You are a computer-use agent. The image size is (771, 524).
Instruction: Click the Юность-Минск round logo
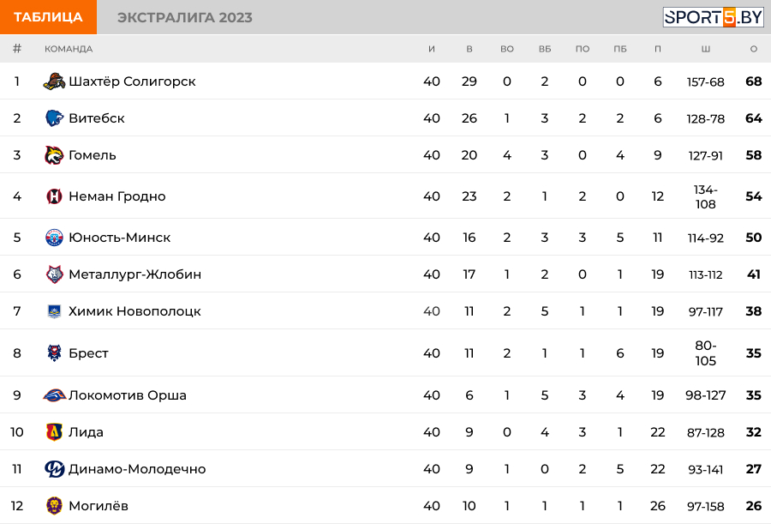coord(54,238)
